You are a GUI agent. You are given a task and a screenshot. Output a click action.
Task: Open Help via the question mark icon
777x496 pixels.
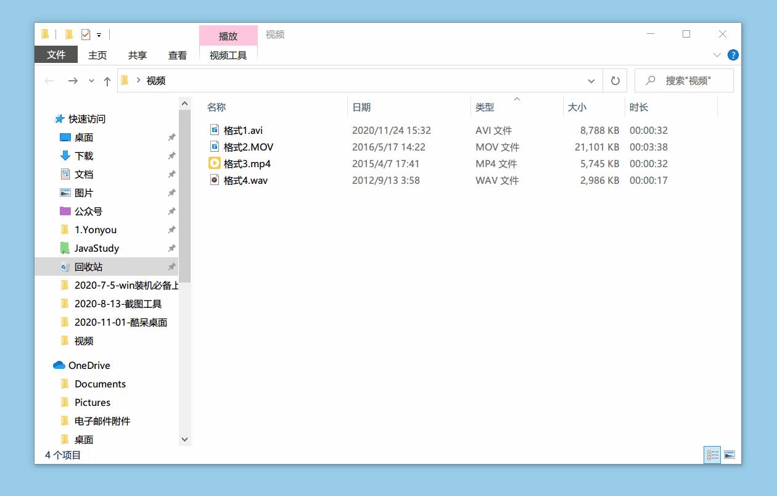tap(733, 54)
